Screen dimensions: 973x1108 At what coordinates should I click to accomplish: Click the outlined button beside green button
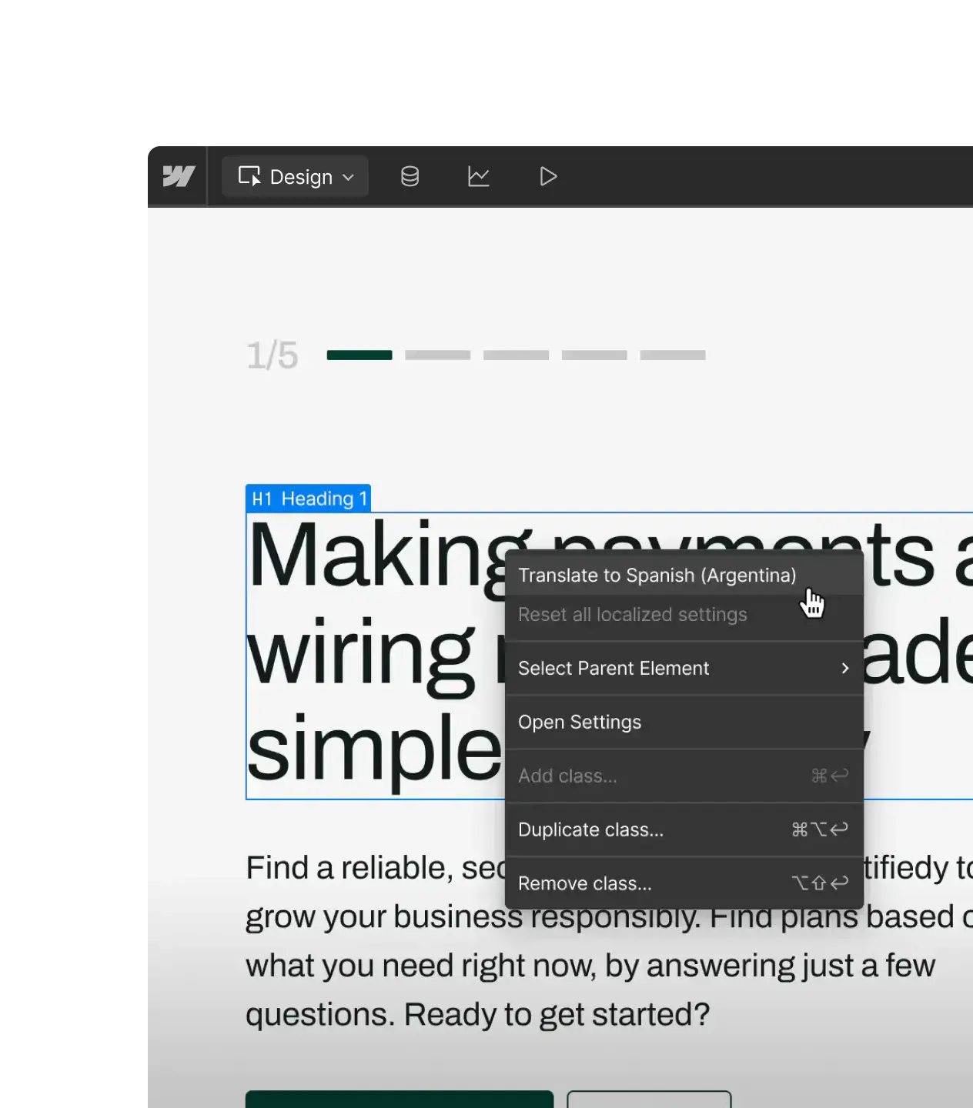[648, 1099]
